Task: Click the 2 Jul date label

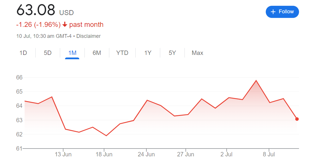Action: [x=226, y=155]
